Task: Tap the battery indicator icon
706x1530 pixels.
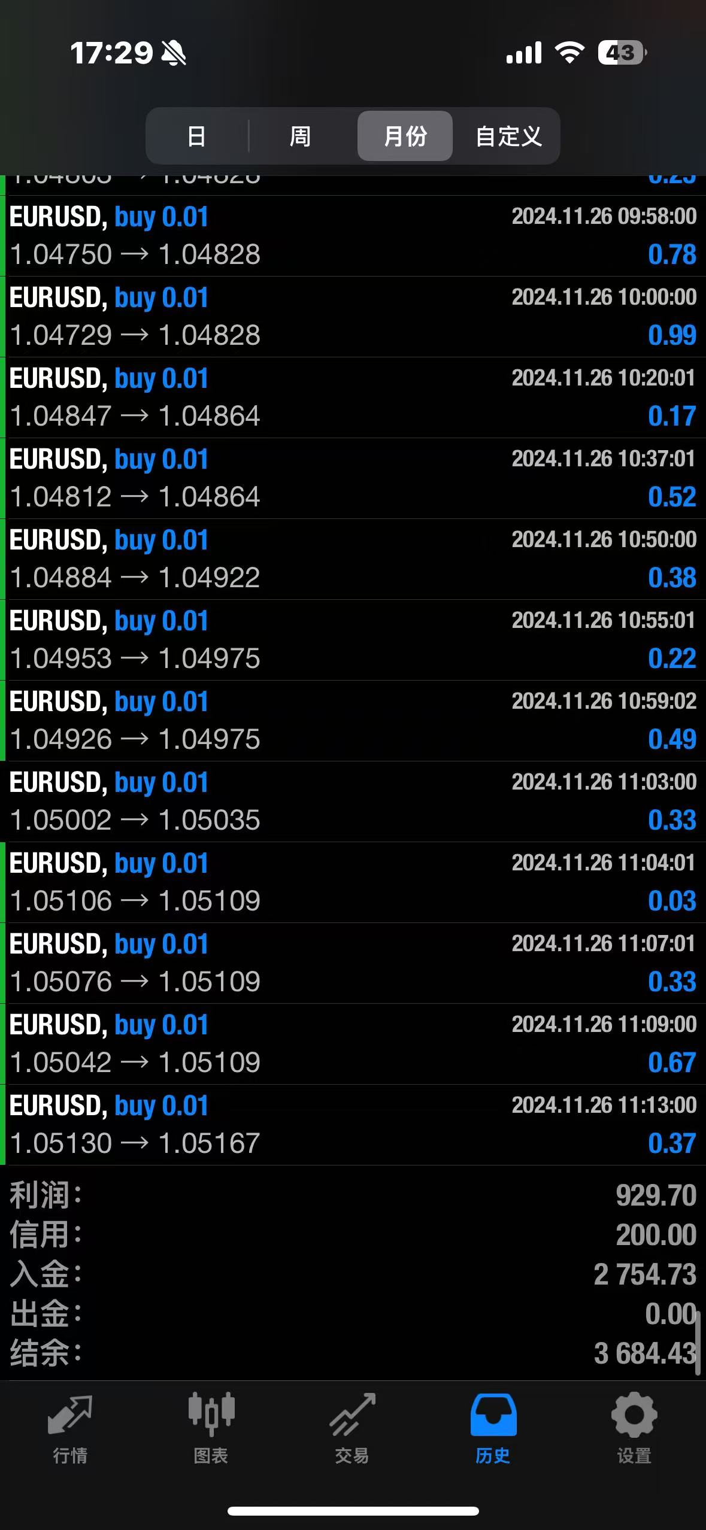Action: click(x=622, y=53)
